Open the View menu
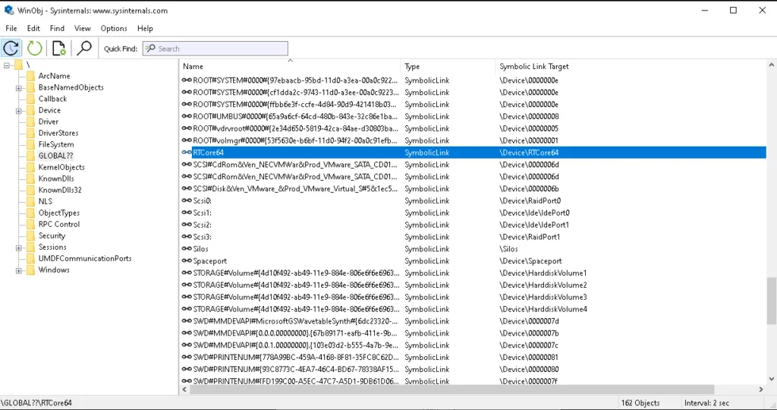The height and width of the screenshot is (410, 777). pos(82,28)
